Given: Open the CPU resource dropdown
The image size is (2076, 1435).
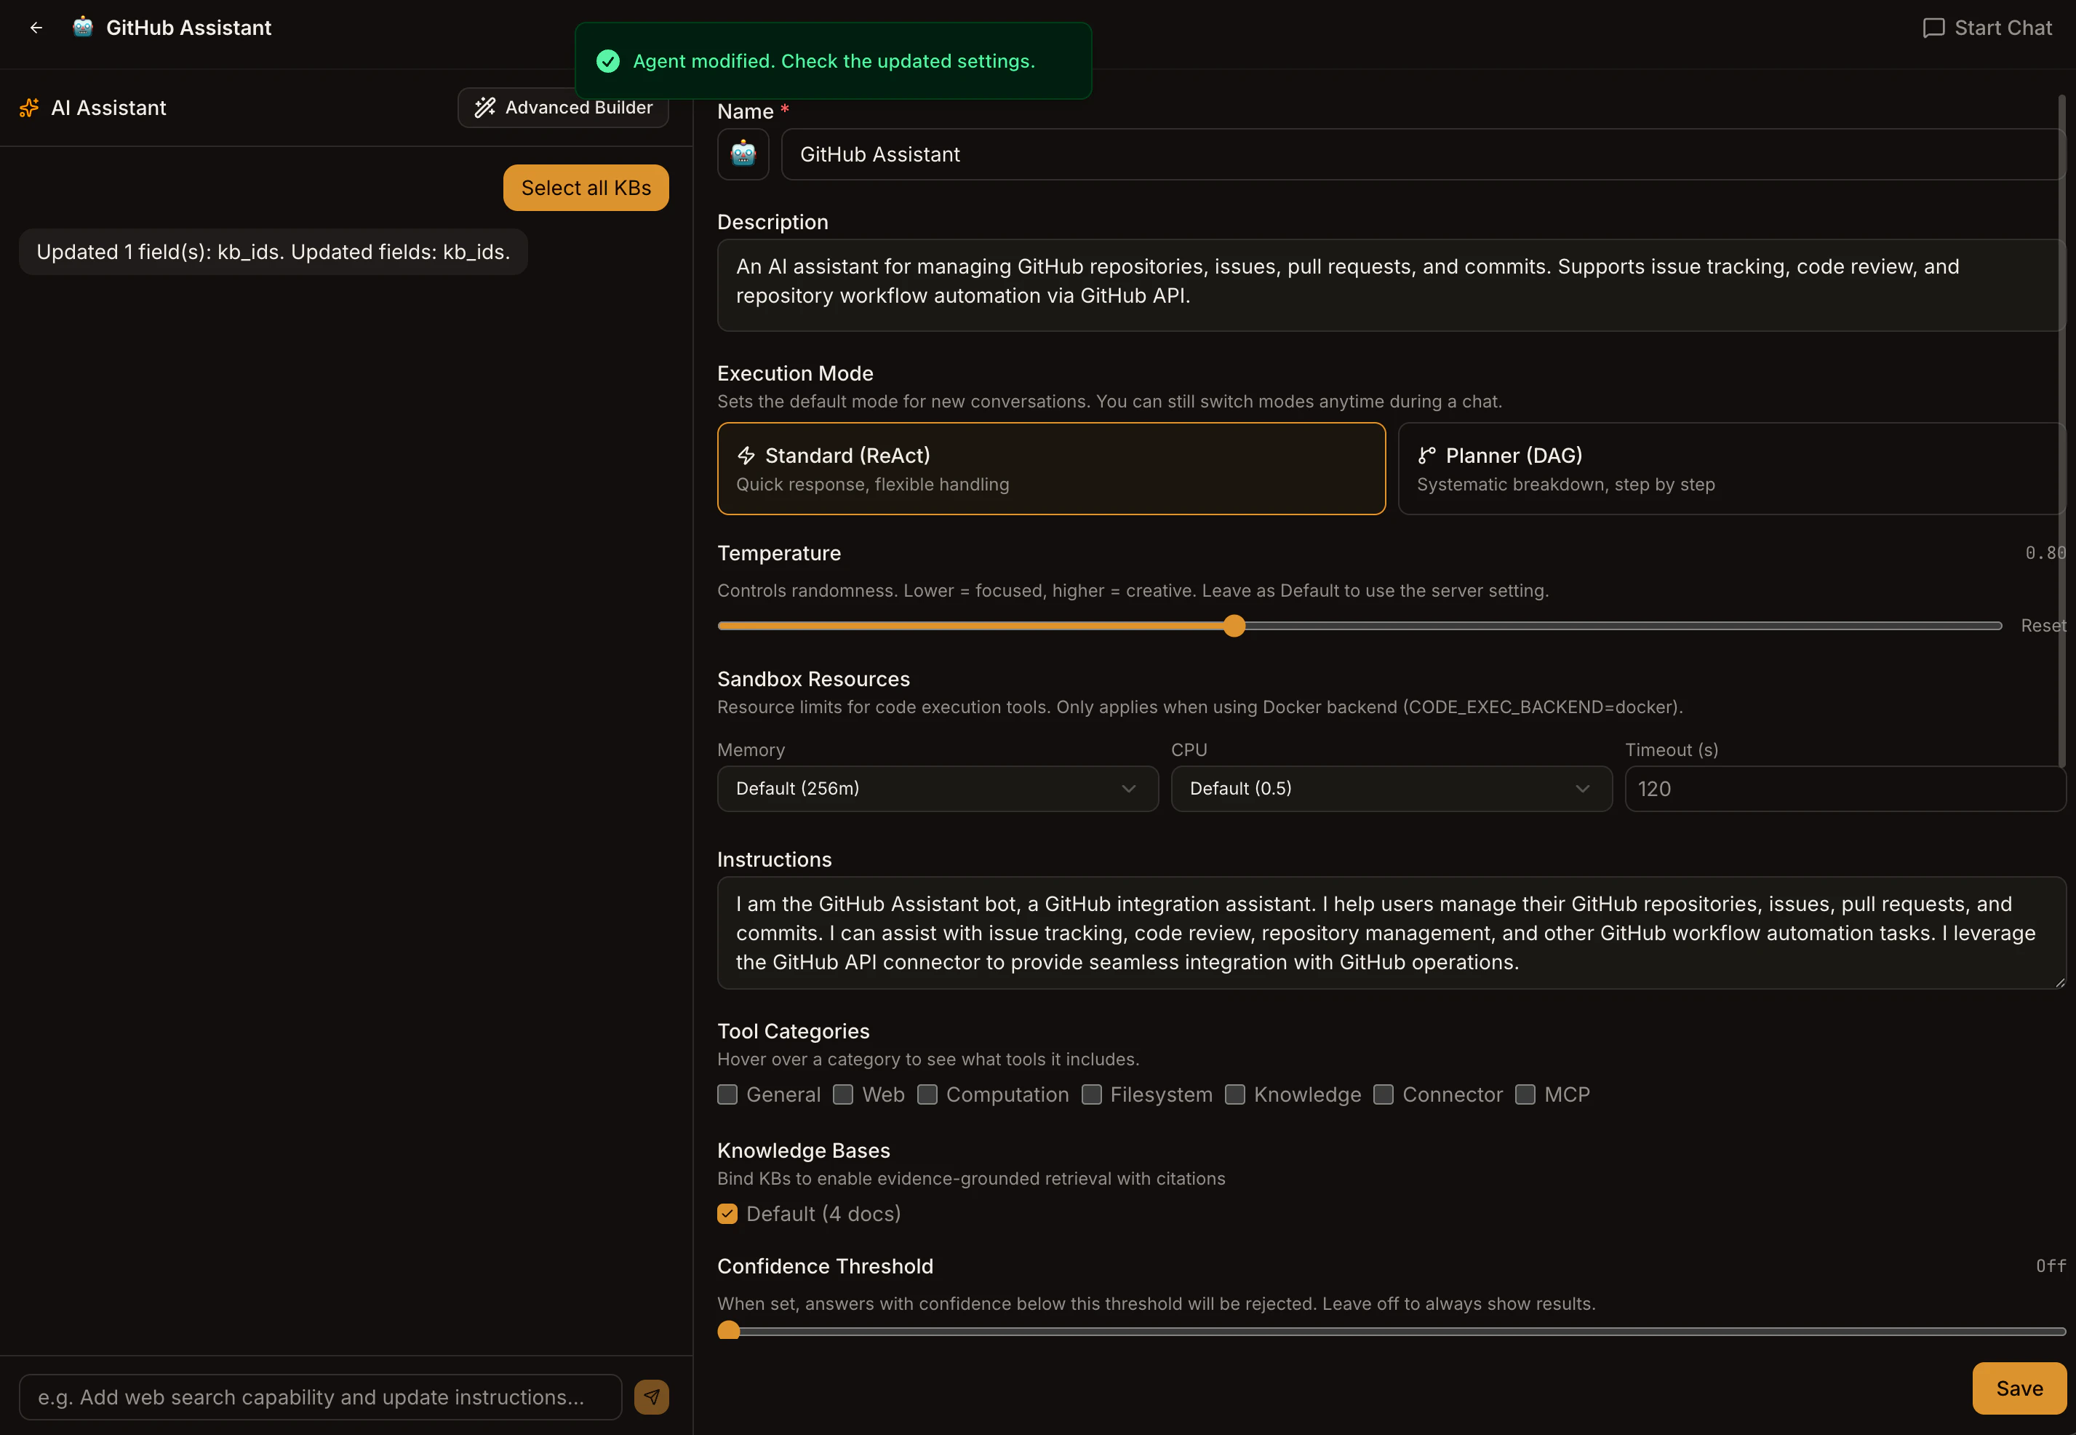Looking at the screenshot, I should coord(1392,789).
